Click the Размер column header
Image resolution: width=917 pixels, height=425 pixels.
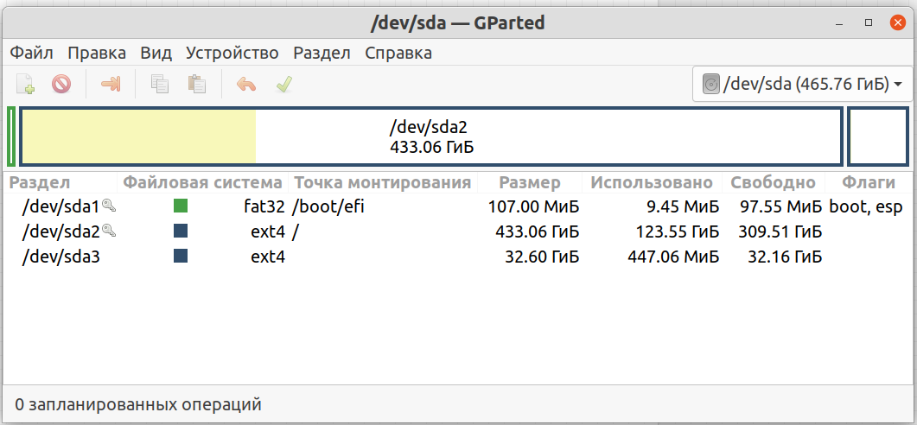[x=530, y=182]
